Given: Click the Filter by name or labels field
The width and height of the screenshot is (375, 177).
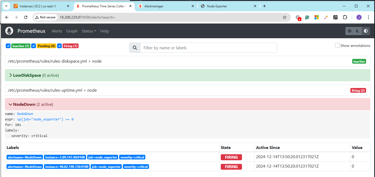Looking at the screenshot, I should 208,48.
